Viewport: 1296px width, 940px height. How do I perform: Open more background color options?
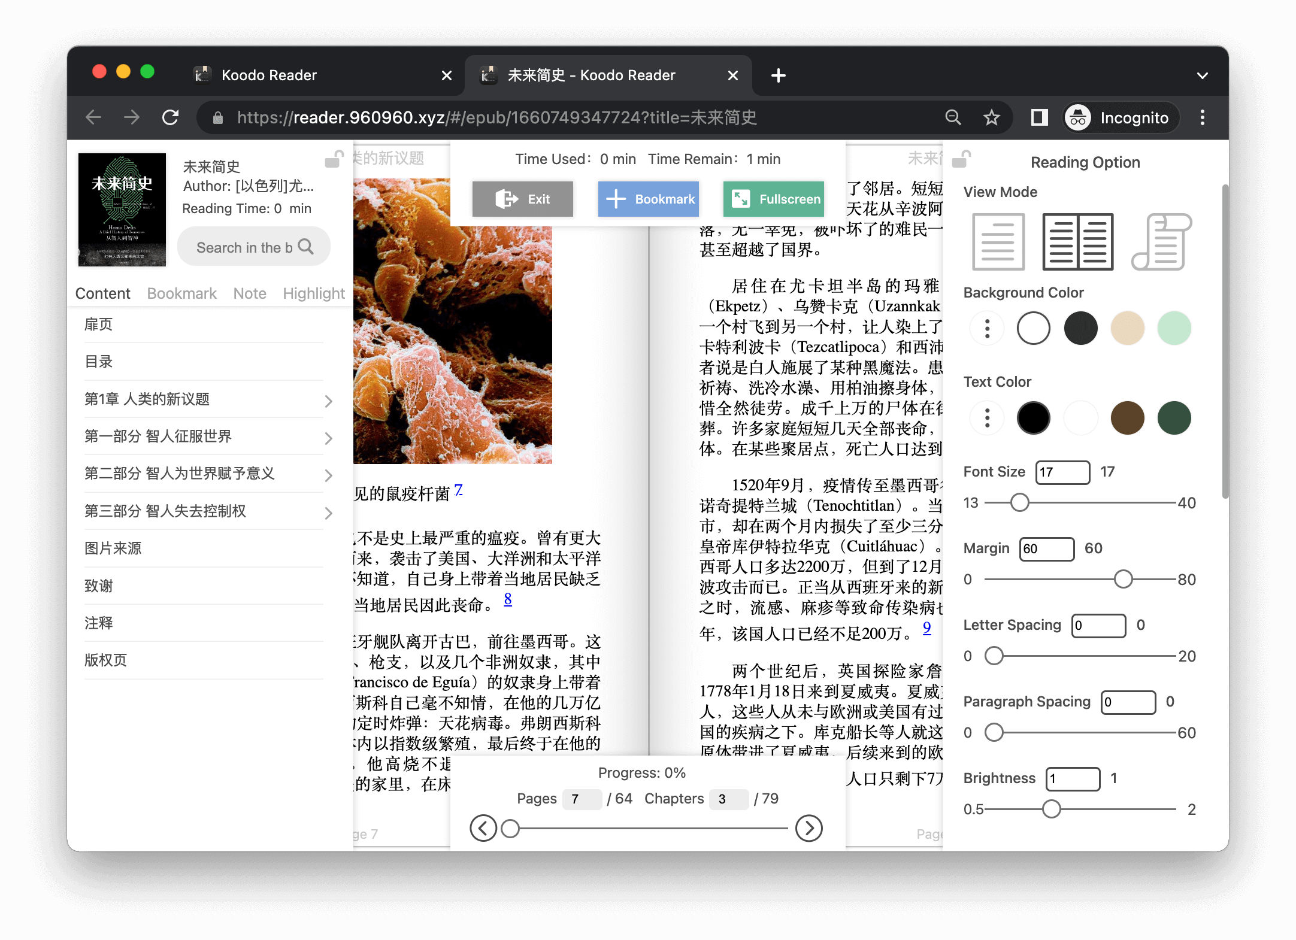(987, 328)
